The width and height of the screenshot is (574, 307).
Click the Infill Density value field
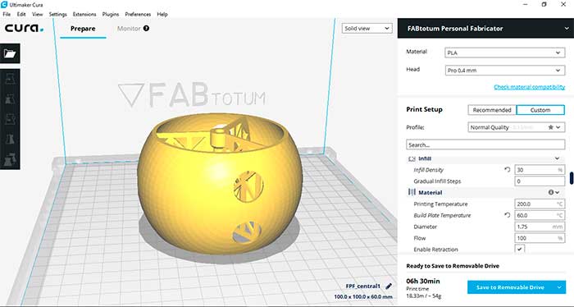point(540,170)
